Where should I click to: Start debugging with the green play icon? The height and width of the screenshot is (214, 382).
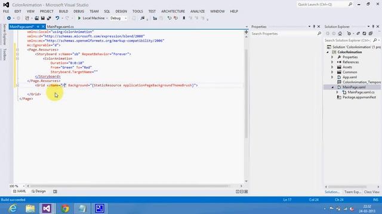click(x=79, y=18)
